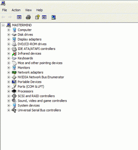Expand the Computer category
Screen dimensions: 138x150
(9, 30)
